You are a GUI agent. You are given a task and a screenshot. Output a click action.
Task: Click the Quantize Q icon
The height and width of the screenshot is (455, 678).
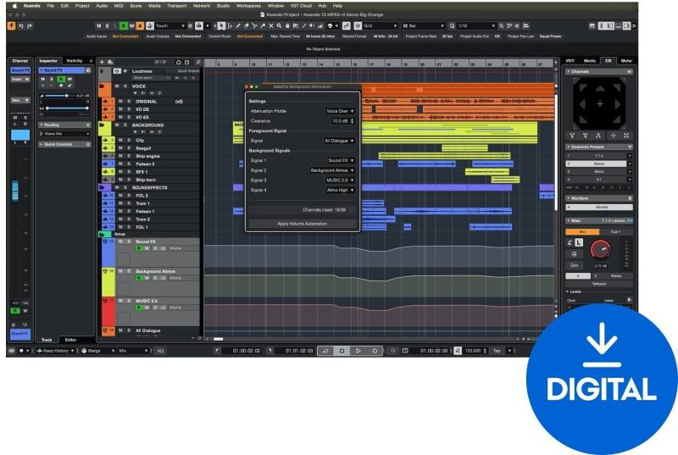point(452,26)
